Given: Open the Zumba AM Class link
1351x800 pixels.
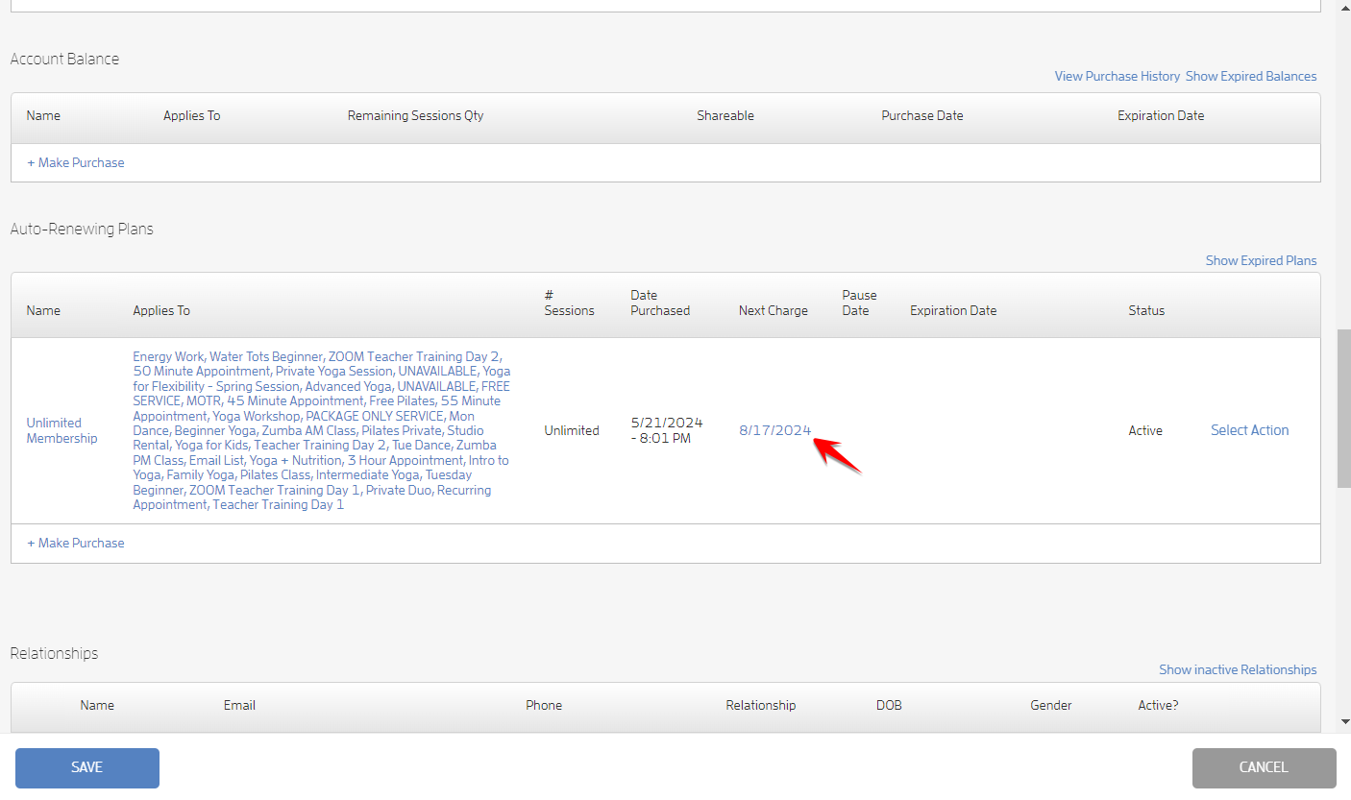Looking at the screenshot, I should coord(308,430).
